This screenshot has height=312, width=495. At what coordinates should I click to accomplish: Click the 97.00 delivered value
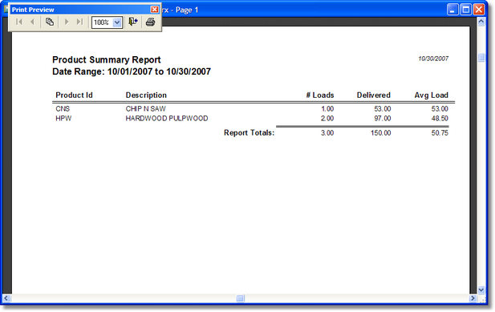[x=383, y=118]
